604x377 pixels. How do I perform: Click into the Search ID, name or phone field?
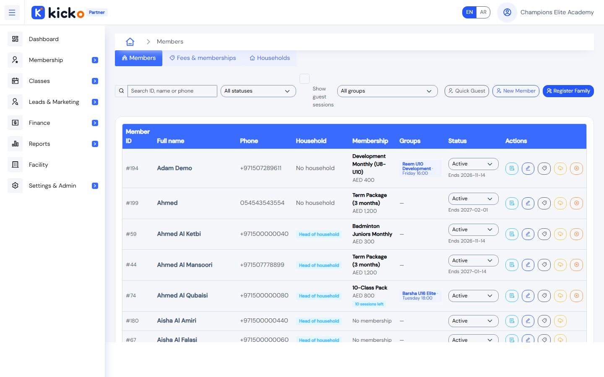click(172, 91)
